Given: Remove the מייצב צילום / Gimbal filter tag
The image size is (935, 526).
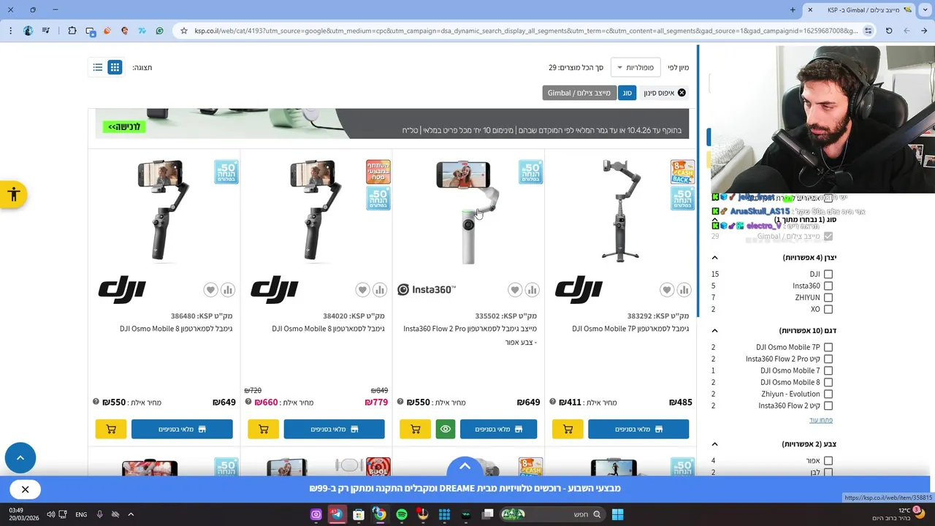Looking at the screenshot, I should pyautogui.click(x=579, y=93).
